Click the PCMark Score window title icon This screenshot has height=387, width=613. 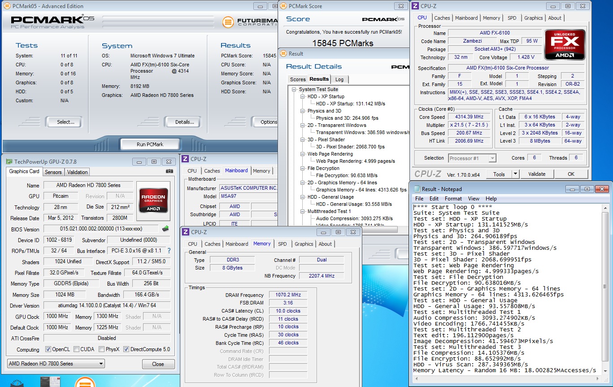pyautogui.click(x=283, y=6)
